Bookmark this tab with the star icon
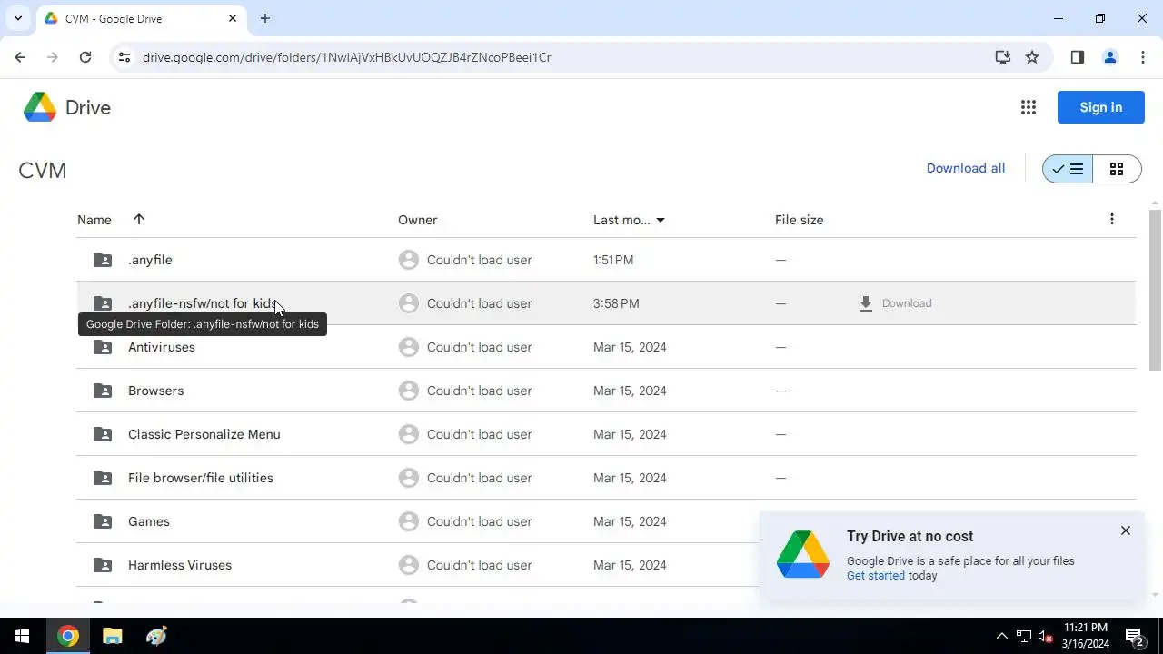 [1032, 57]
